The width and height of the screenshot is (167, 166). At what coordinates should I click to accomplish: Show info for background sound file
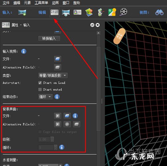[75, 116]
